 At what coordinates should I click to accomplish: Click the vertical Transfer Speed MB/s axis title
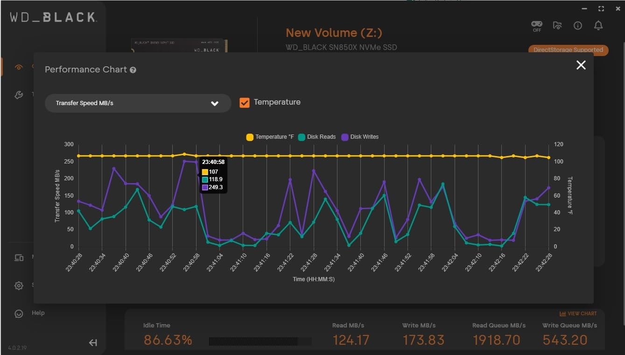tap(57, 196)
